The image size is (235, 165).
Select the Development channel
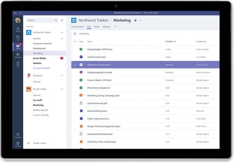[x=39, y=48]
